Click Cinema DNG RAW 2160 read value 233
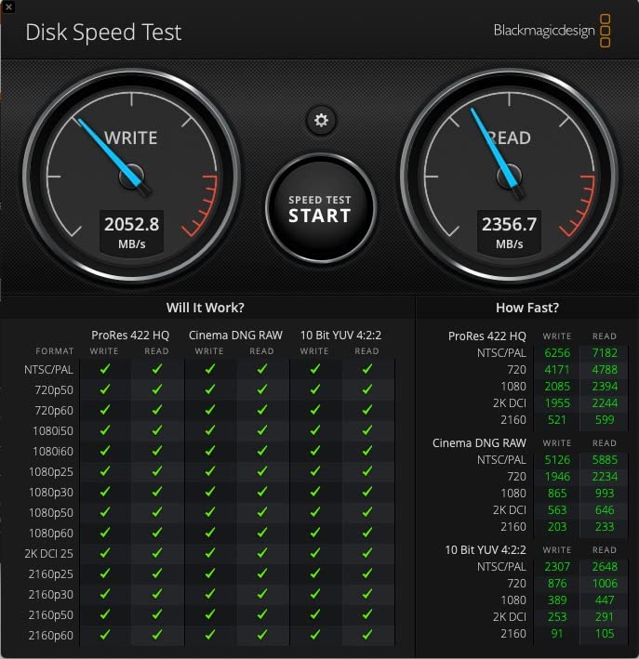Image resolution: width=639 pixels, height=659 pixels. (x=605, y=526)
